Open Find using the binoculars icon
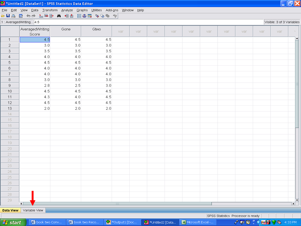This screenshot has width=301, height=226. [59, 16]
